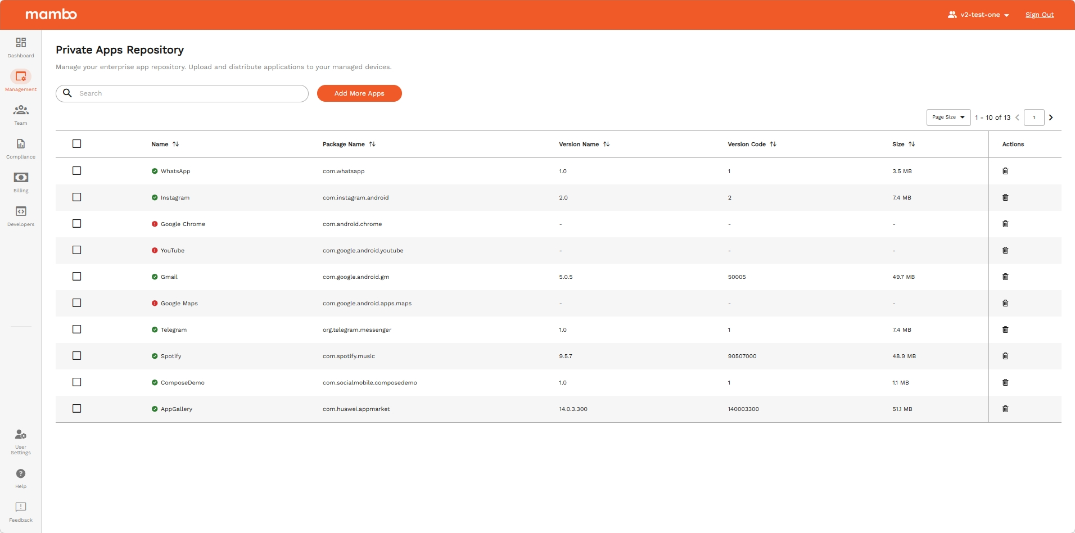Tick the Google Chrome checkbox
This screenshot has height=533, width=1075.
(x=77, y=224)
